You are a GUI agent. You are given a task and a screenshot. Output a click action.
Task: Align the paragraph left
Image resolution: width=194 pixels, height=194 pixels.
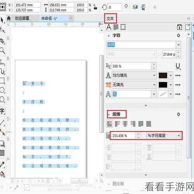[x=117, y=124]
